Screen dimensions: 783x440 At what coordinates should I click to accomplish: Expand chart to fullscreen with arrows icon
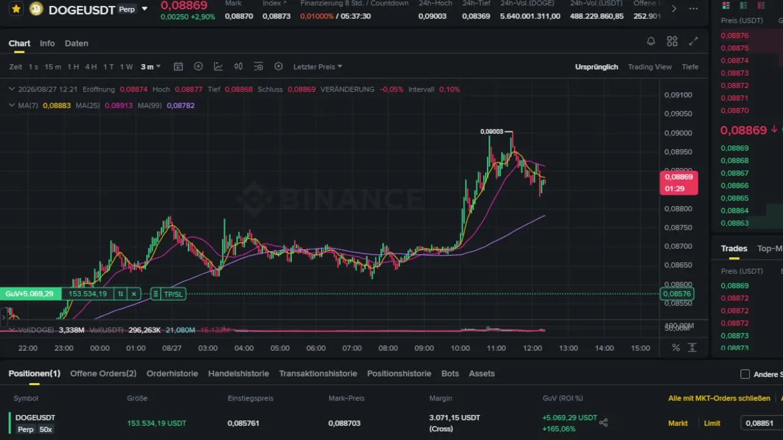click(x=693, y=42)
